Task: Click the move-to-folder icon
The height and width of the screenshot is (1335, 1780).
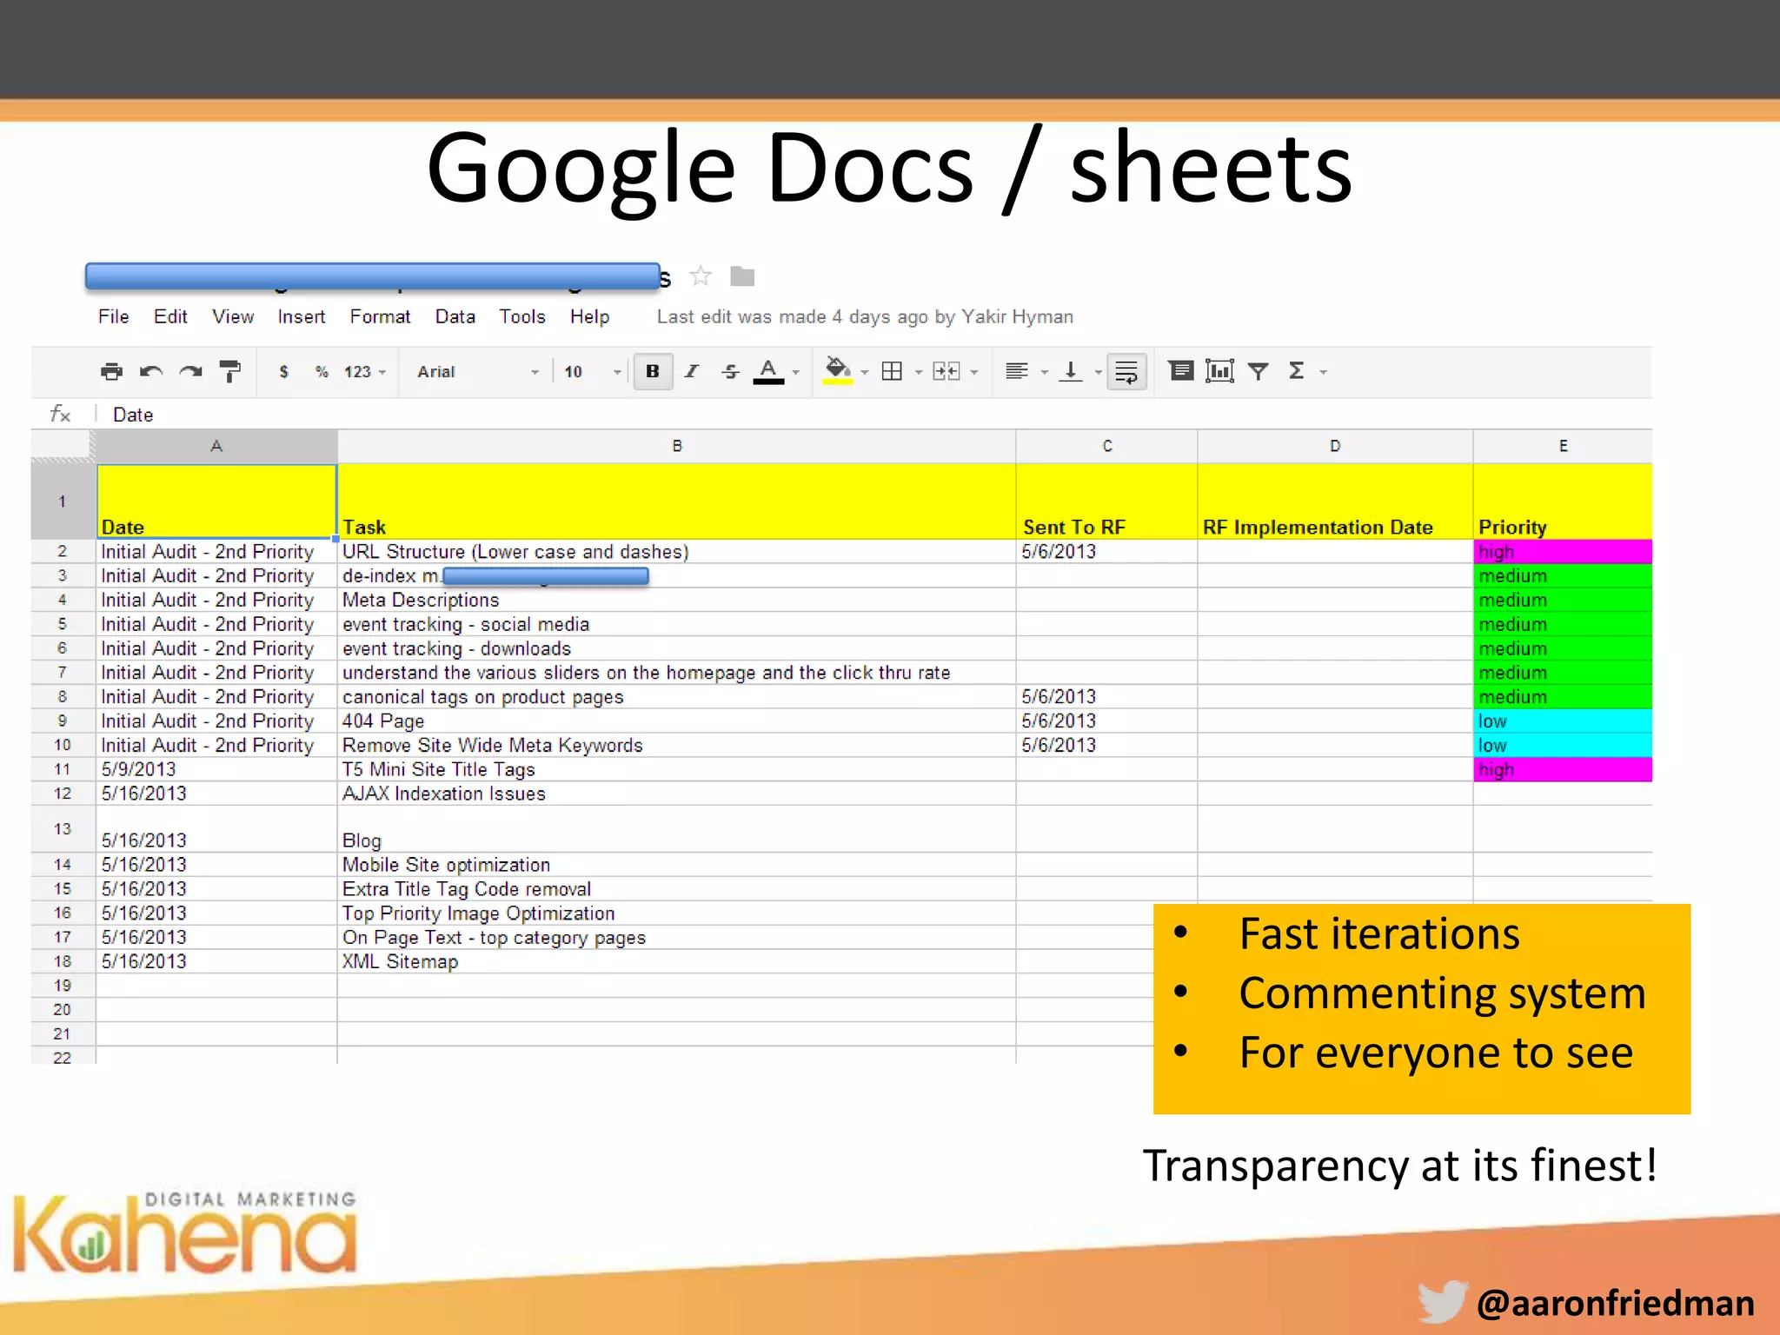Action: [x=742, y=276]
